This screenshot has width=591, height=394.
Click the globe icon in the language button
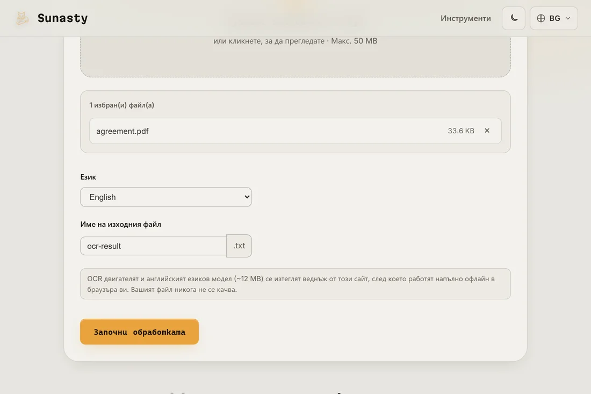click(541, 18)
